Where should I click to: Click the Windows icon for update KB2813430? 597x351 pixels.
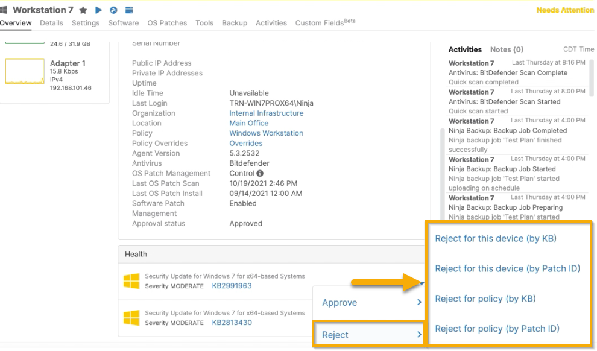131,318
